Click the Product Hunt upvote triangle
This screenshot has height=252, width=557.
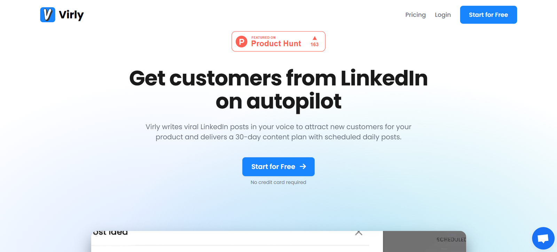point(315,38)
